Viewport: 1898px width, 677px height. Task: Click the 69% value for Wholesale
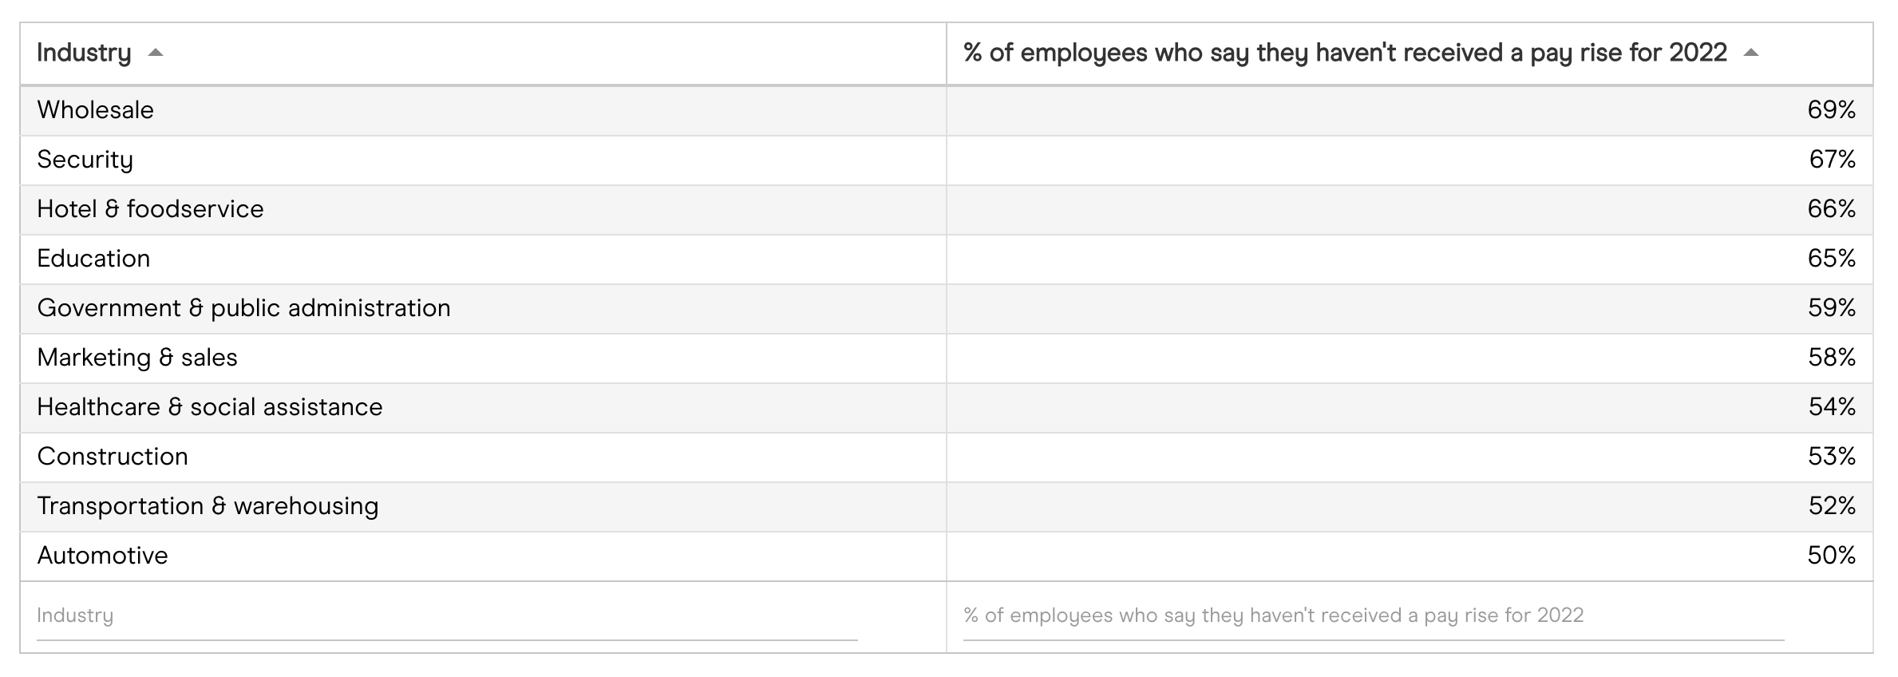[x=1831, y=110]
